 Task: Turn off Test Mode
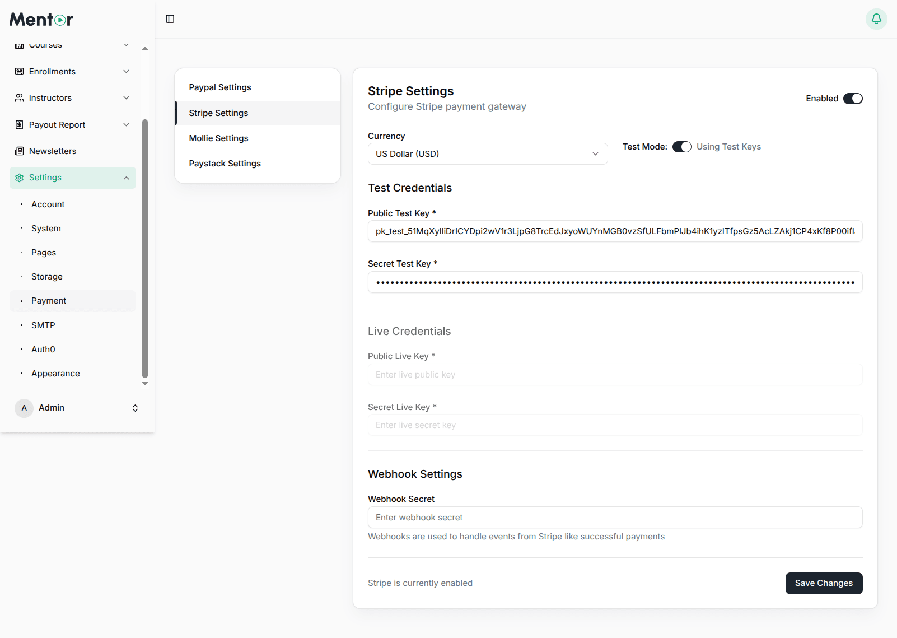coord(681,146)
